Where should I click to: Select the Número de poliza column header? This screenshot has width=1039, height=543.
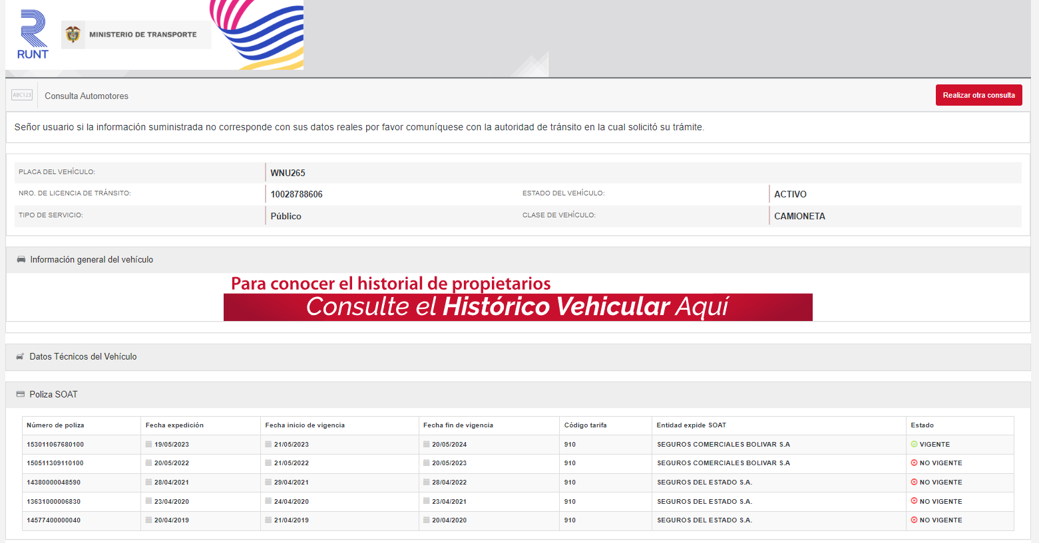coord(55,425)
